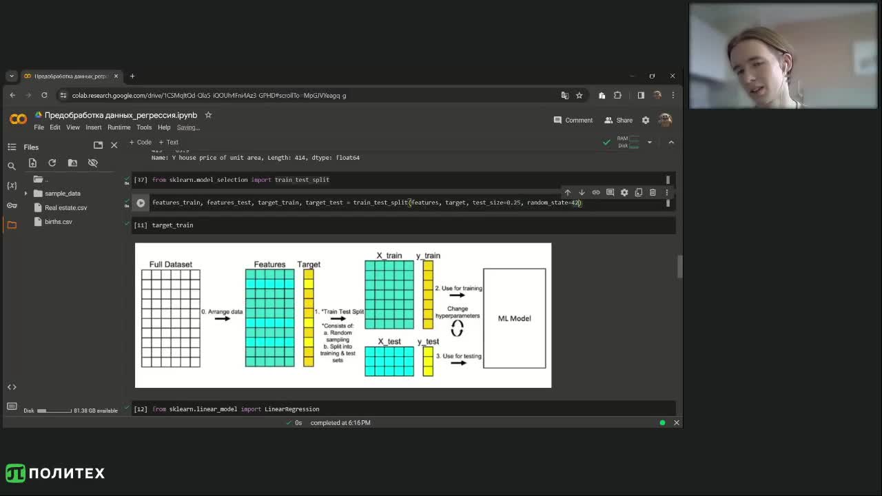The width and height of the screenshot is (882, 496).
Task: Open the Tools menu
Action: [143, 127]
